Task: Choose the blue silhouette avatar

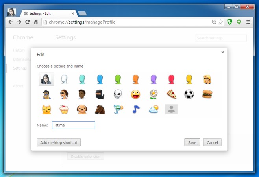Action: click(100, 79)
